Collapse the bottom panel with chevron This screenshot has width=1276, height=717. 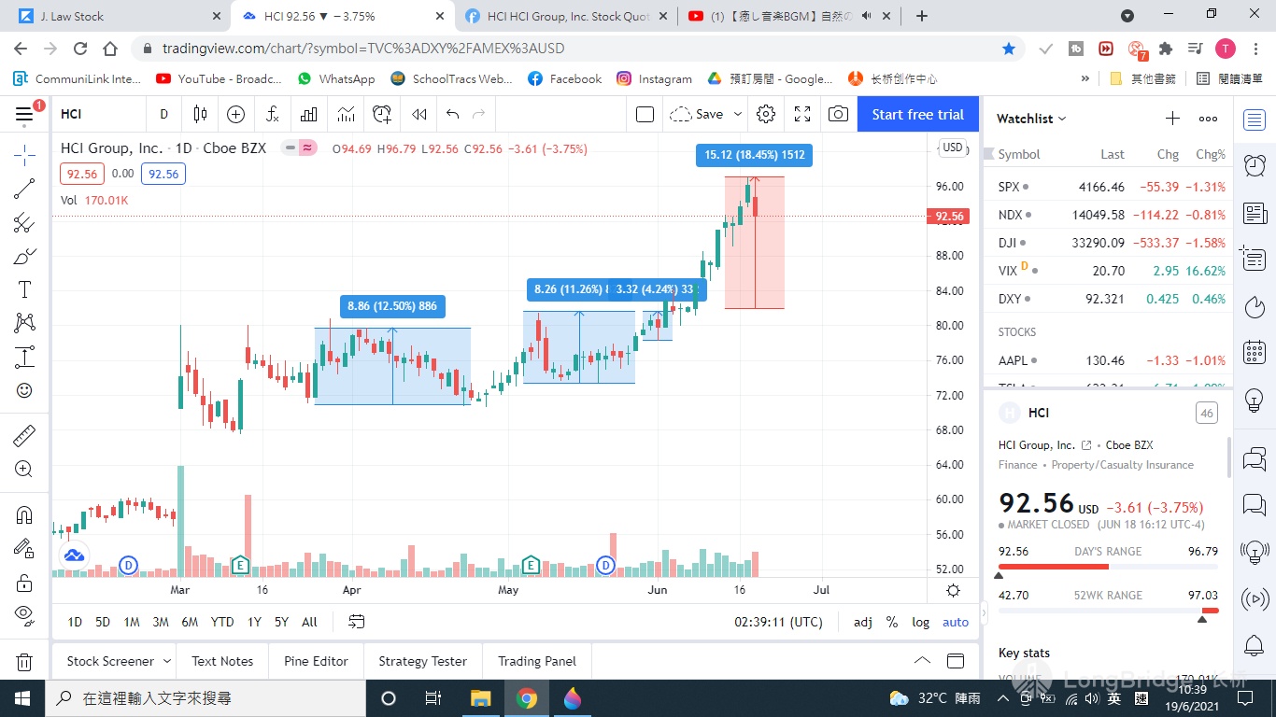[922, 661]
